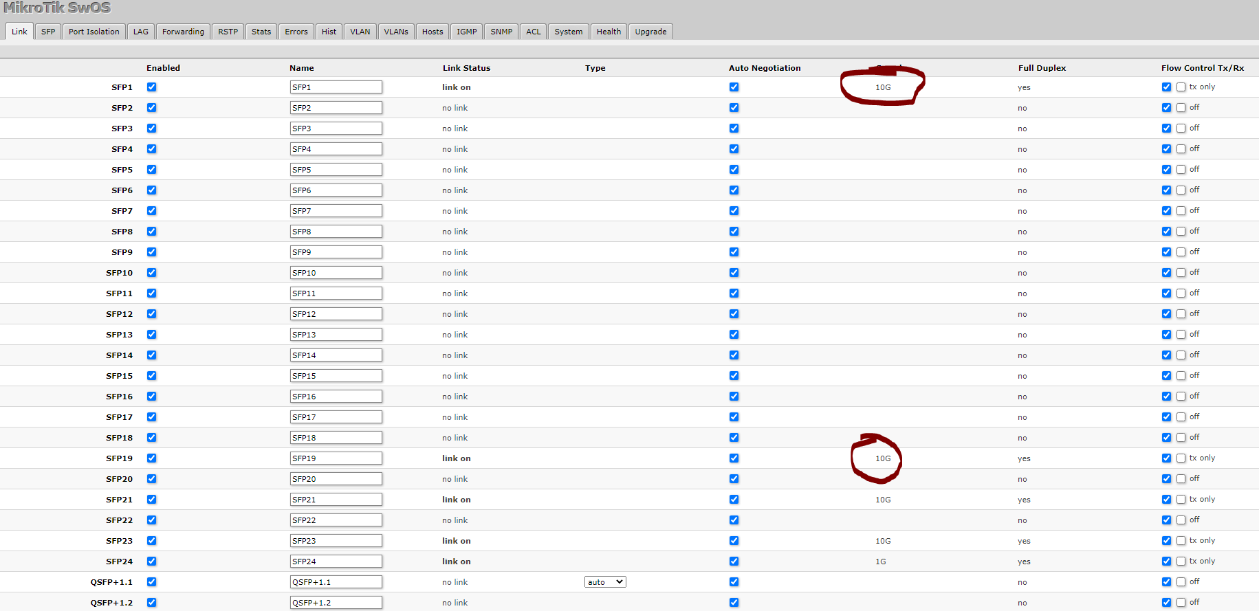
Task: Toggle Auto Negotiation for SFP21
Action: [734, 499]
